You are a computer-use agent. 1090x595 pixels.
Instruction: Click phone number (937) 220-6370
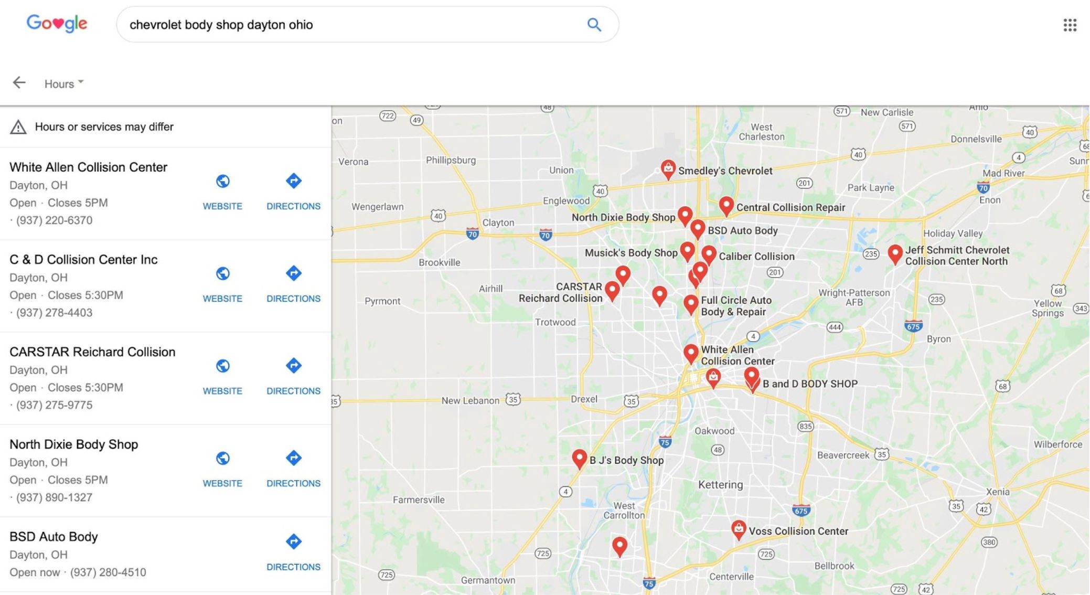[54, 220]
